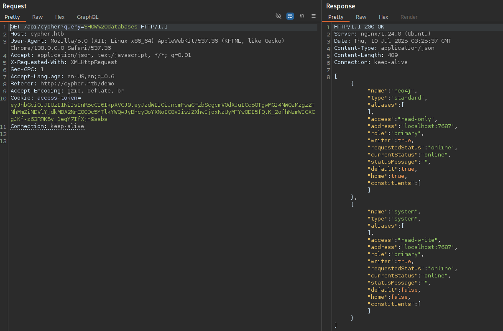The image size is (503, 331).
Task: Click the "name":"neo4j" JSON entry
Action: [393, 91]
